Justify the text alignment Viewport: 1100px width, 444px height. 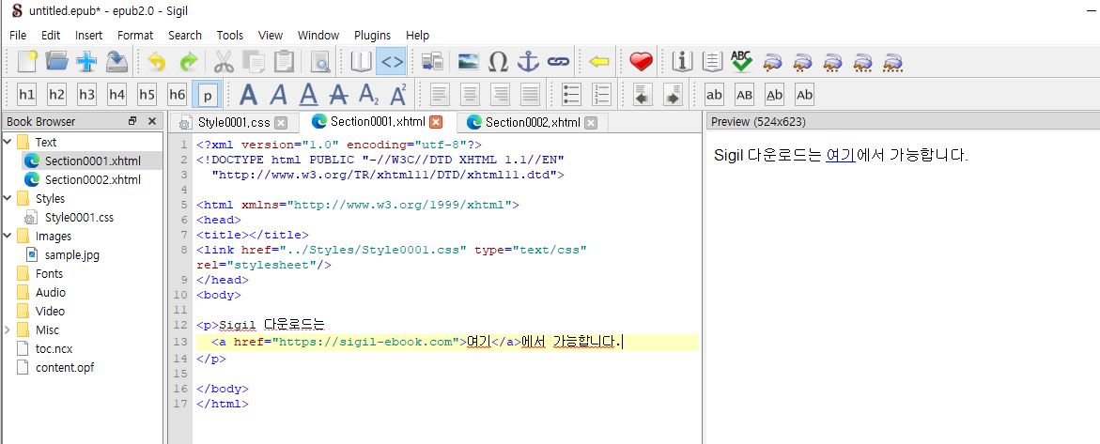click(x=531, y=95)
